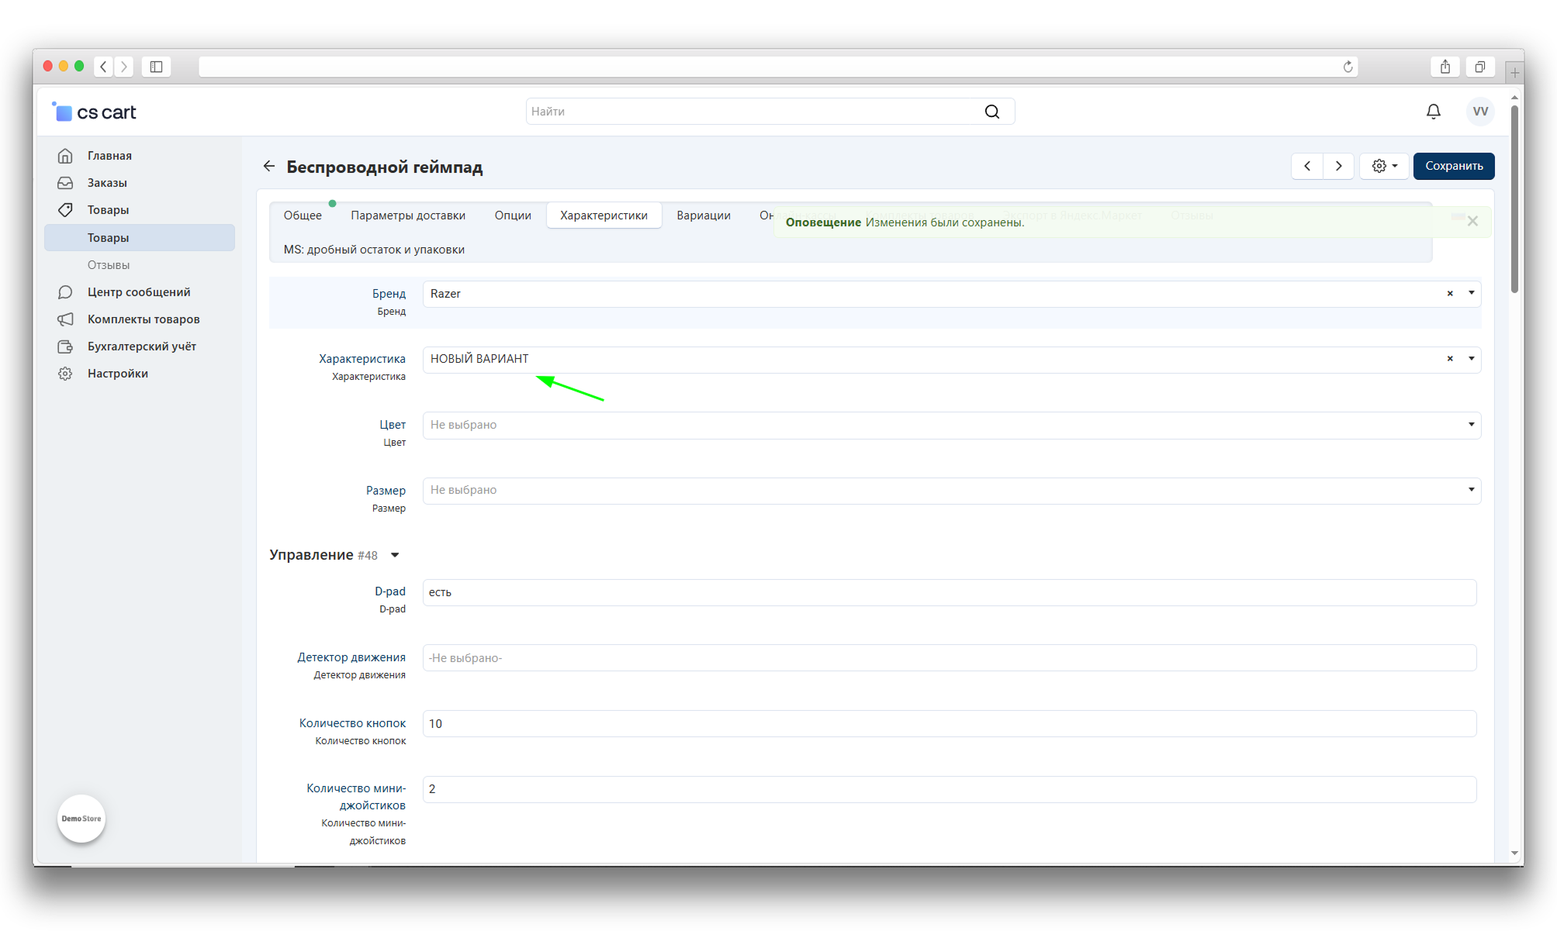The width and height of the screenshot is (1557, 931).
Task: Click the Количество кнопок input field
Action: (948, 723)
